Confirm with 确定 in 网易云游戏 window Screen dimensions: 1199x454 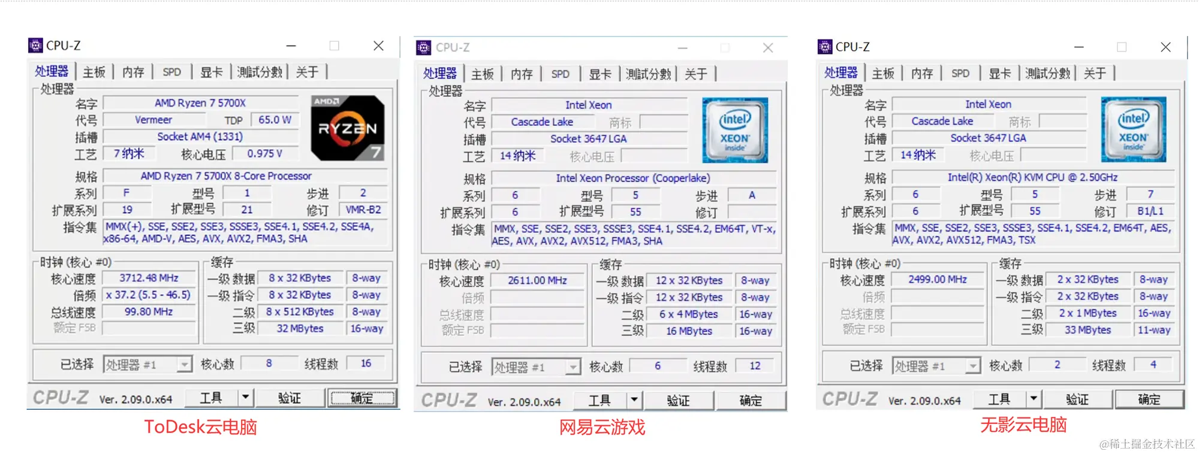[x=751, y=400]
